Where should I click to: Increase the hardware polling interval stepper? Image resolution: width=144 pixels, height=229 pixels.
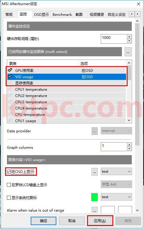(x=129, y=37)
